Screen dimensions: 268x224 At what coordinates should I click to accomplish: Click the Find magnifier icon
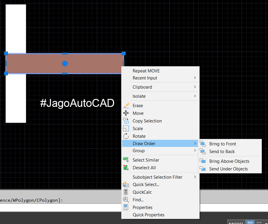pyautogui.click(x=125, y=200)
